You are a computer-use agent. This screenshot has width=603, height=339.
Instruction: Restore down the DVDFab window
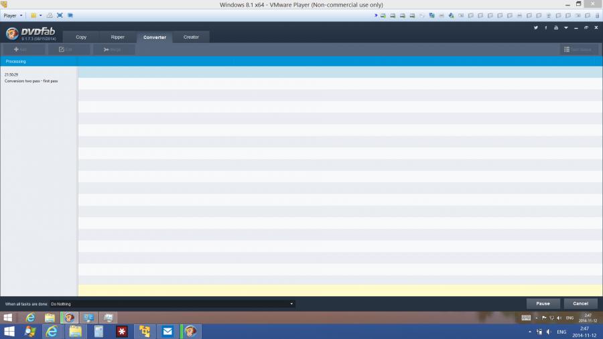click(x=586, y=27)
